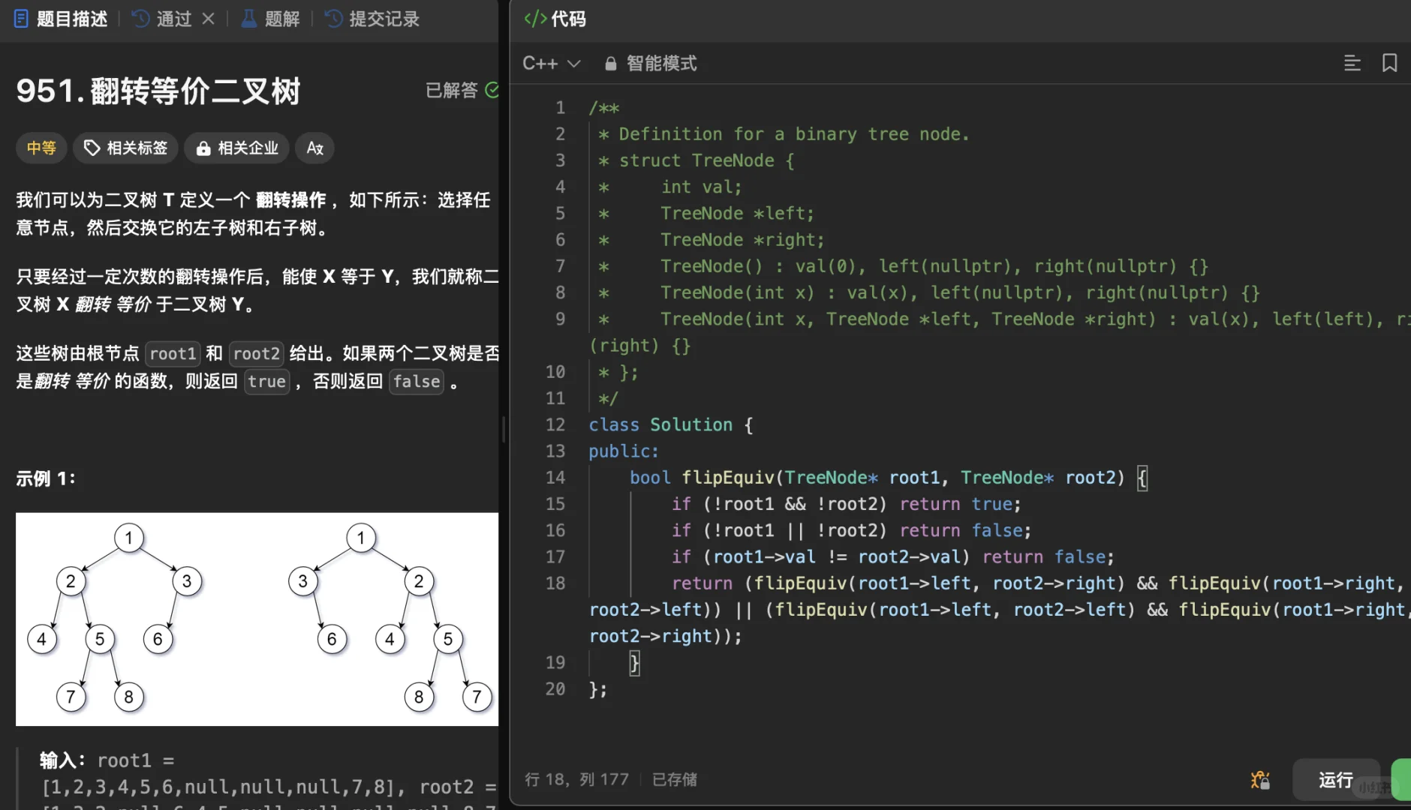The image size is (1411, 810).
Task: Click the flask icon of 题解
Action: [248, 19]
